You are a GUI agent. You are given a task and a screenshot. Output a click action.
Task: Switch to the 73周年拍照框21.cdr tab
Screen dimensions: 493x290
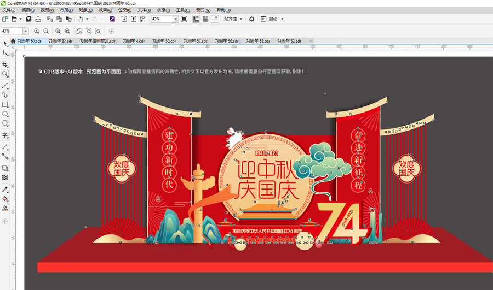pyautogui.click(x=98, y=41)
